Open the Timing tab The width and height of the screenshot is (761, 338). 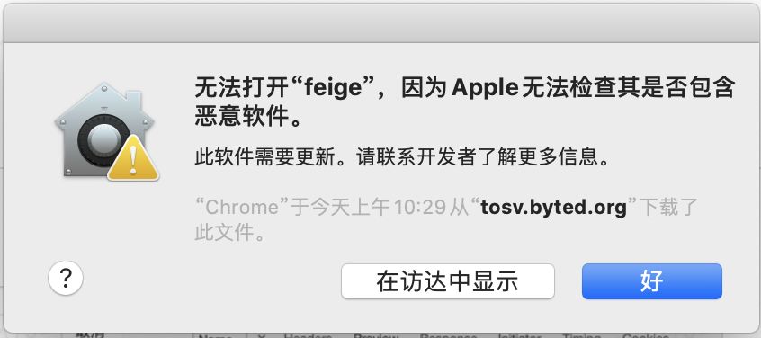pyautogui.click(x=581, y=335)
